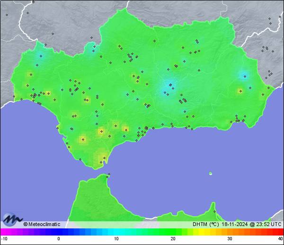Click the 23:52 UTC timestamp
The image size is (284, 245).
click(x=269, y=224)
